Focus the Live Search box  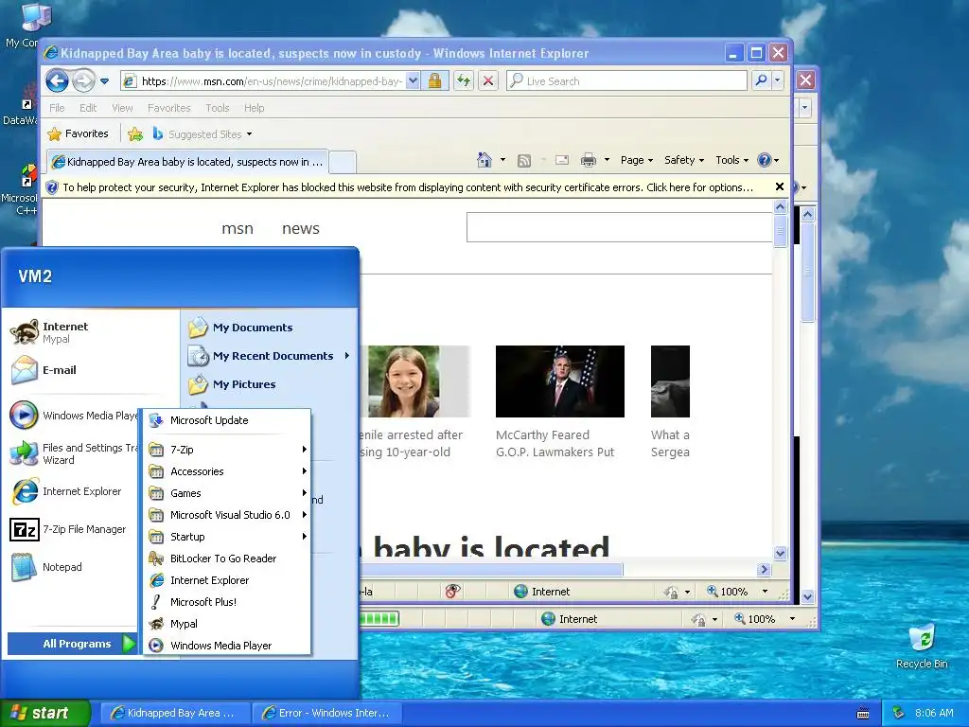[627, 81]
